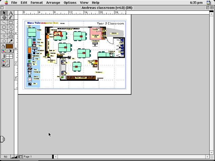Click the zoom-in large mountains button

tap(16, 157)
